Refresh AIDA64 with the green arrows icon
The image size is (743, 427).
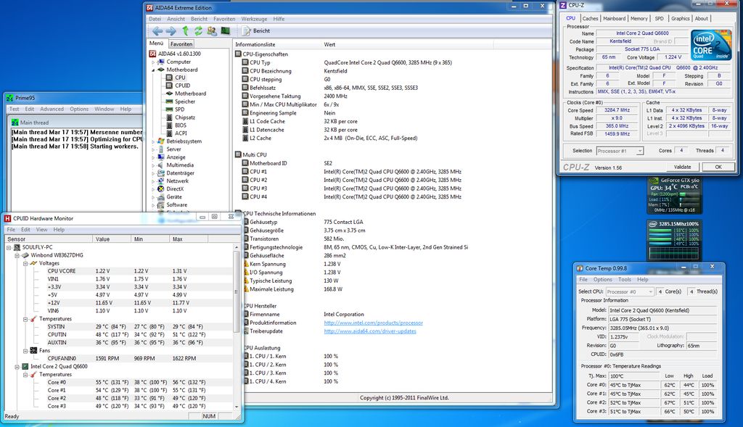click(198, 30)
